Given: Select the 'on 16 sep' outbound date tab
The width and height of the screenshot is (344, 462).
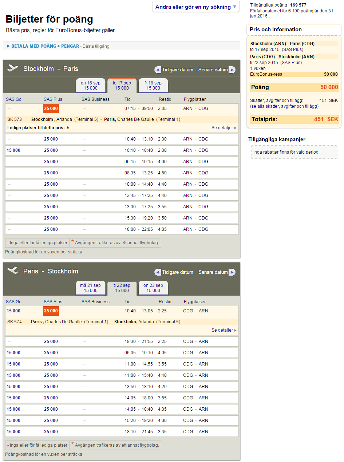Looking at the screenshot, I should 91,86.
